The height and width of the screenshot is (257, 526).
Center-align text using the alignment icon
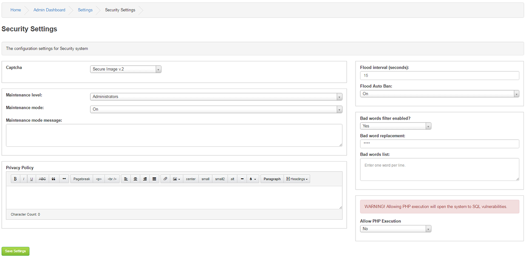[x=135, y=179]
